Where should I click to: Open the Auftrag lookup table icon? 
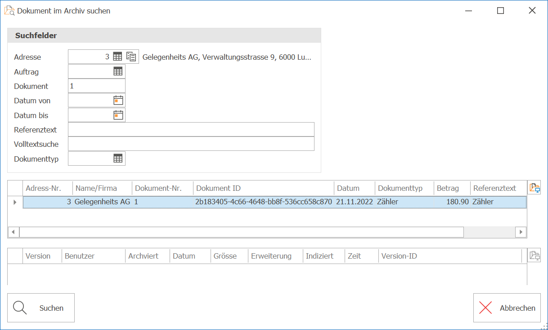[x=118, y=71]
